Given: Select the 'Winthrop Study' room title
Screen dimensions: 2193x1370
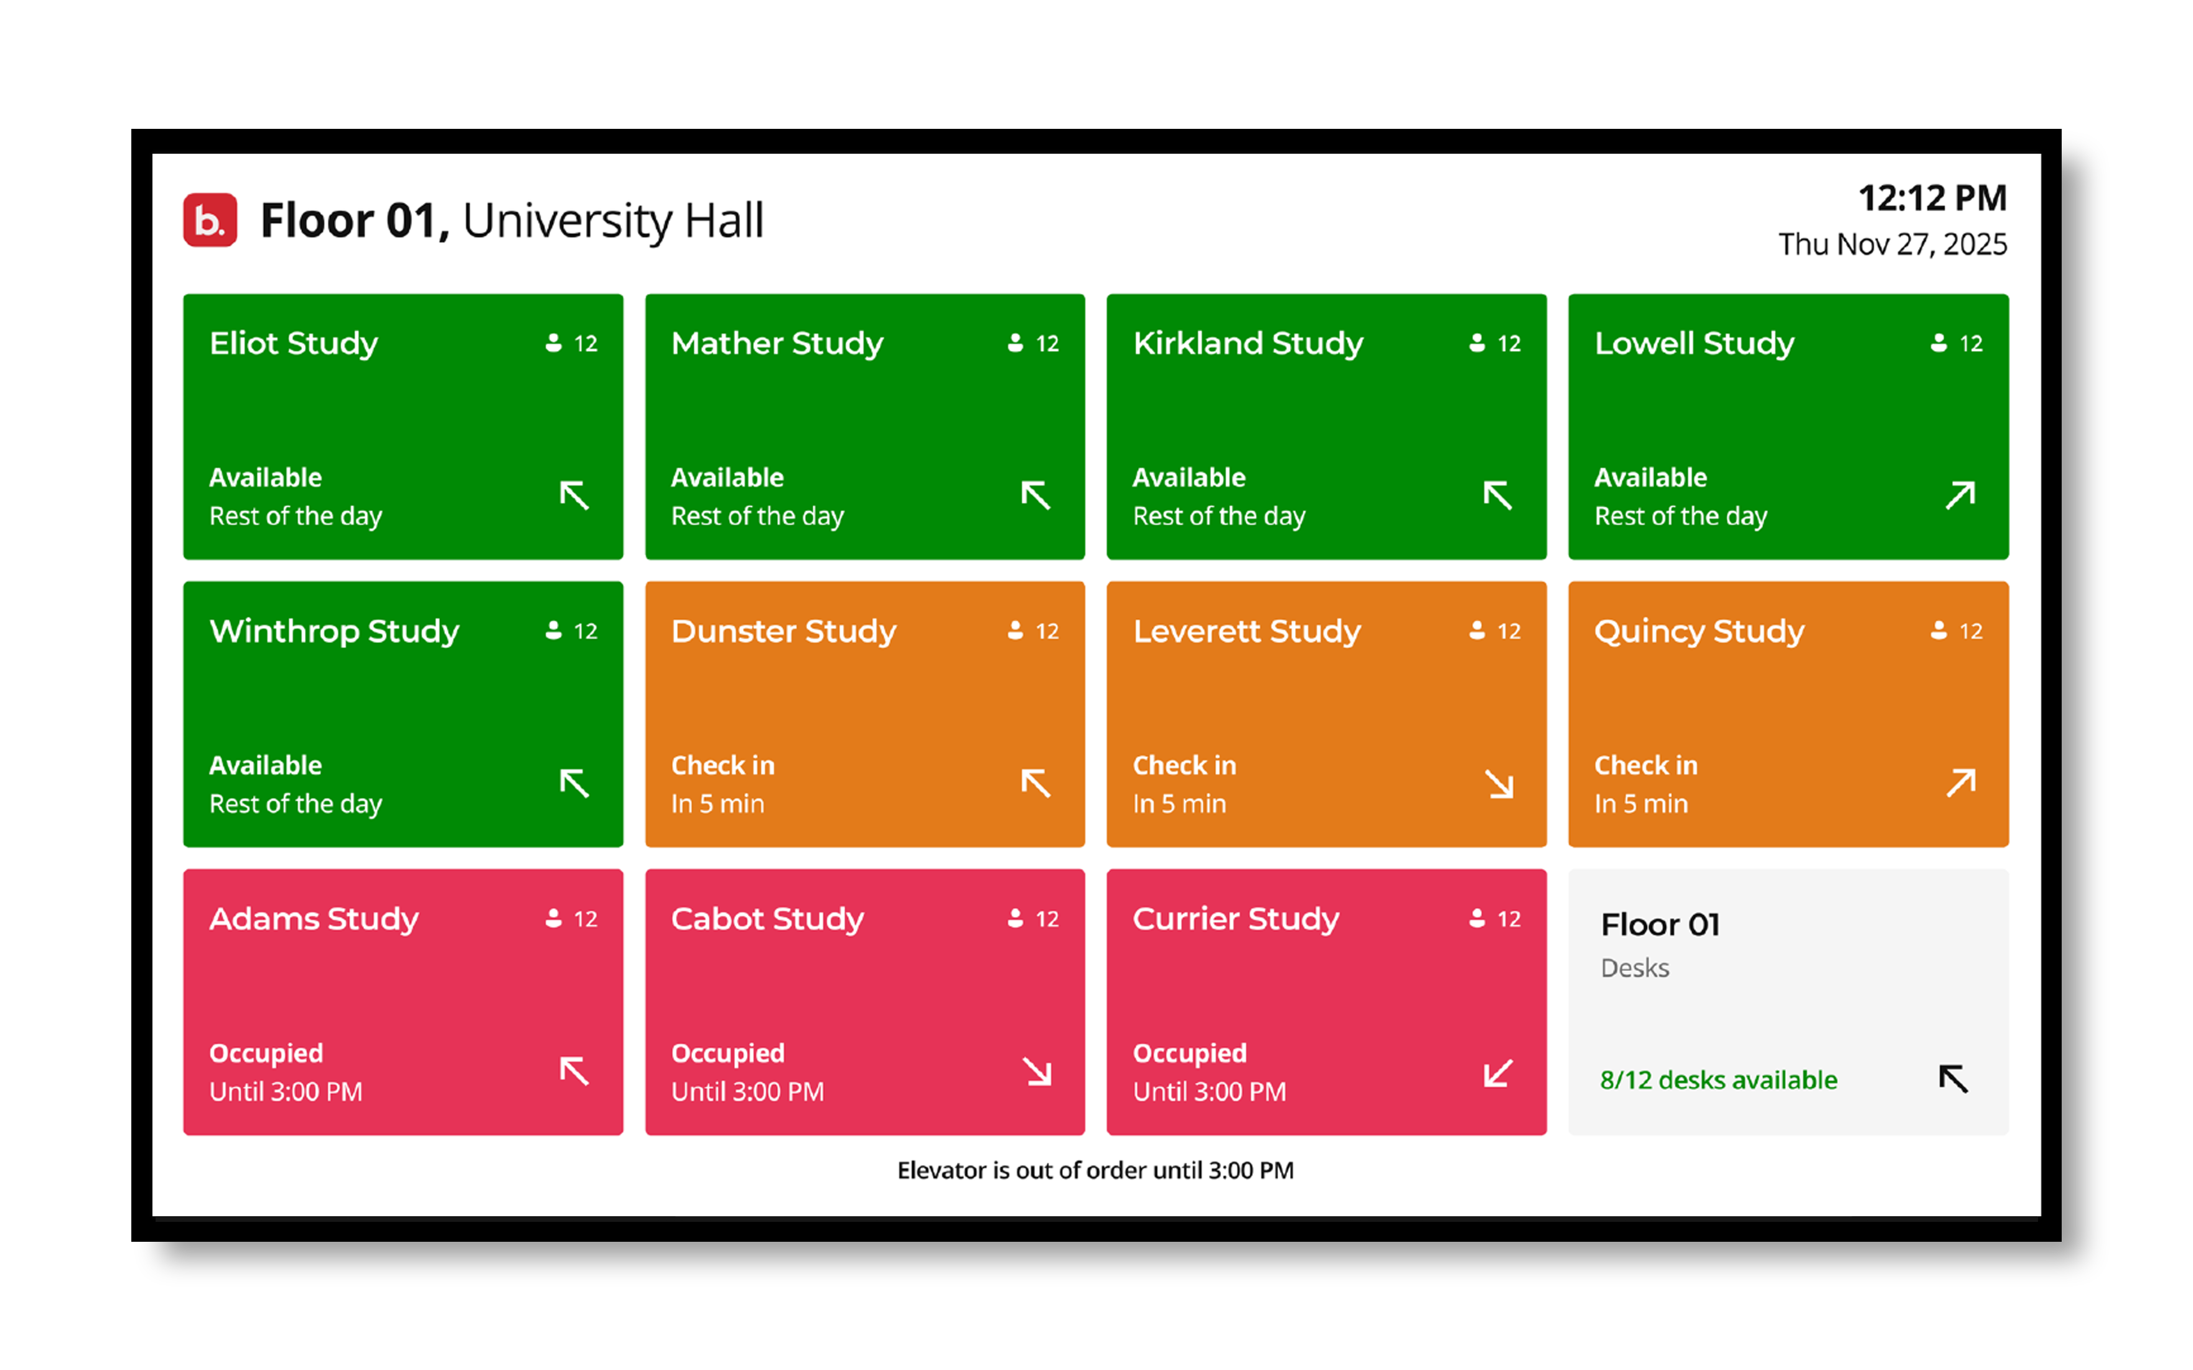Looking at the screenshot, I should point(334,632).
